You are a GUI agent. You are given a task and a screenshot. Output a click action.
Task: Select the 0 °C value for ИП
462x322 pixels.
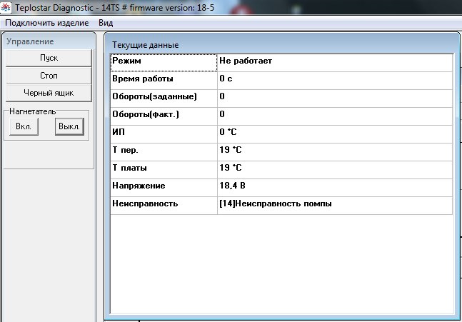[x=335, y=134]
